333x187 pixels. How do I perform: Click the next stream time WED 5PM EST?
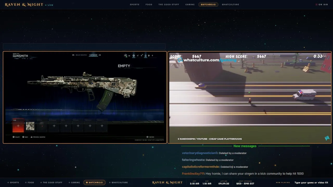point(245,183)
